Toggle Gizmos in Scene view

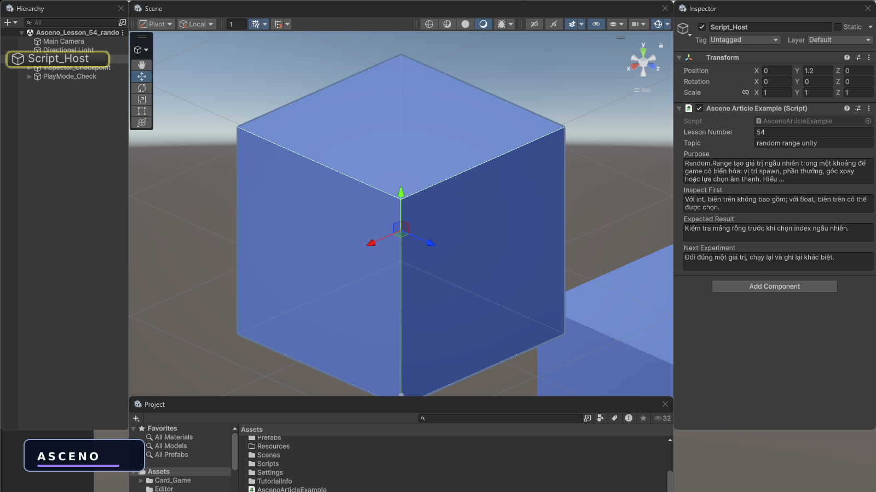click(658, 24)
